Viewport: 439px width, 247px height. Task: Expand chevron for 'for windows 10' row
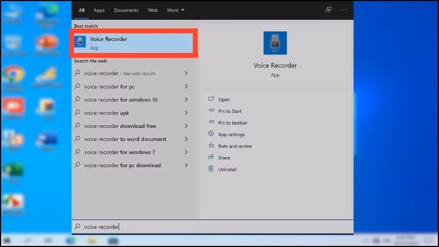click(x=186, y=100)
